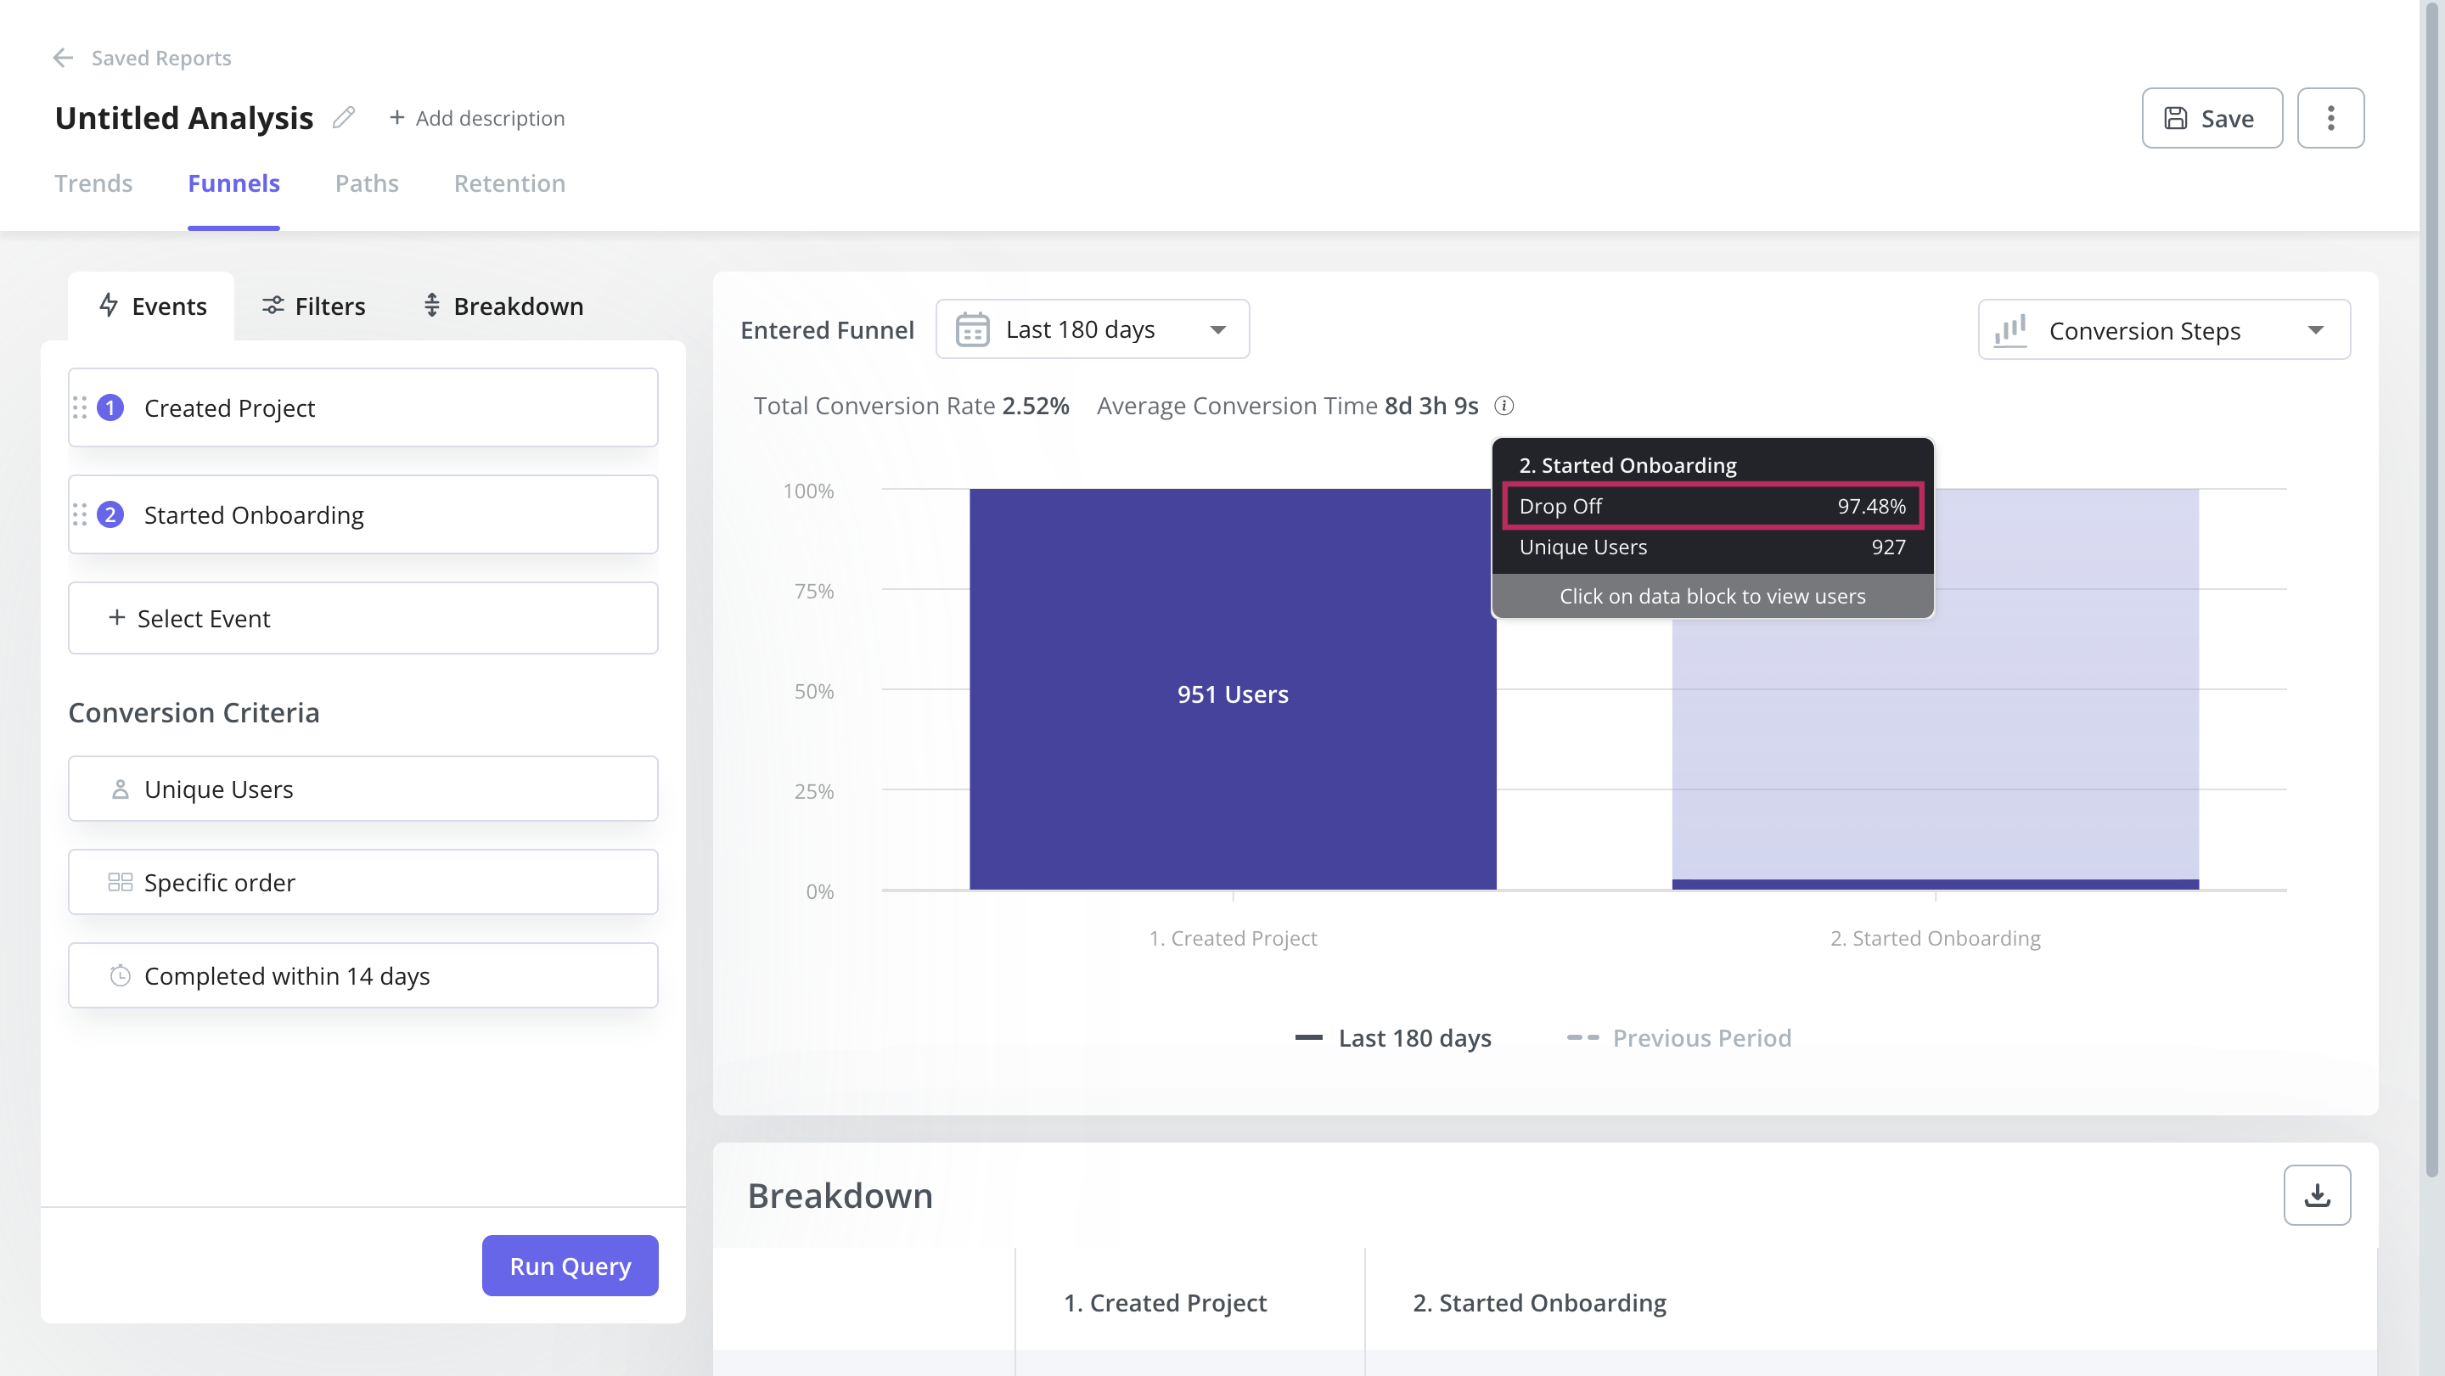The image size is (2445, 1376).
Task: Click the back arrow to Saved Reports
Action: coord(63,58)
